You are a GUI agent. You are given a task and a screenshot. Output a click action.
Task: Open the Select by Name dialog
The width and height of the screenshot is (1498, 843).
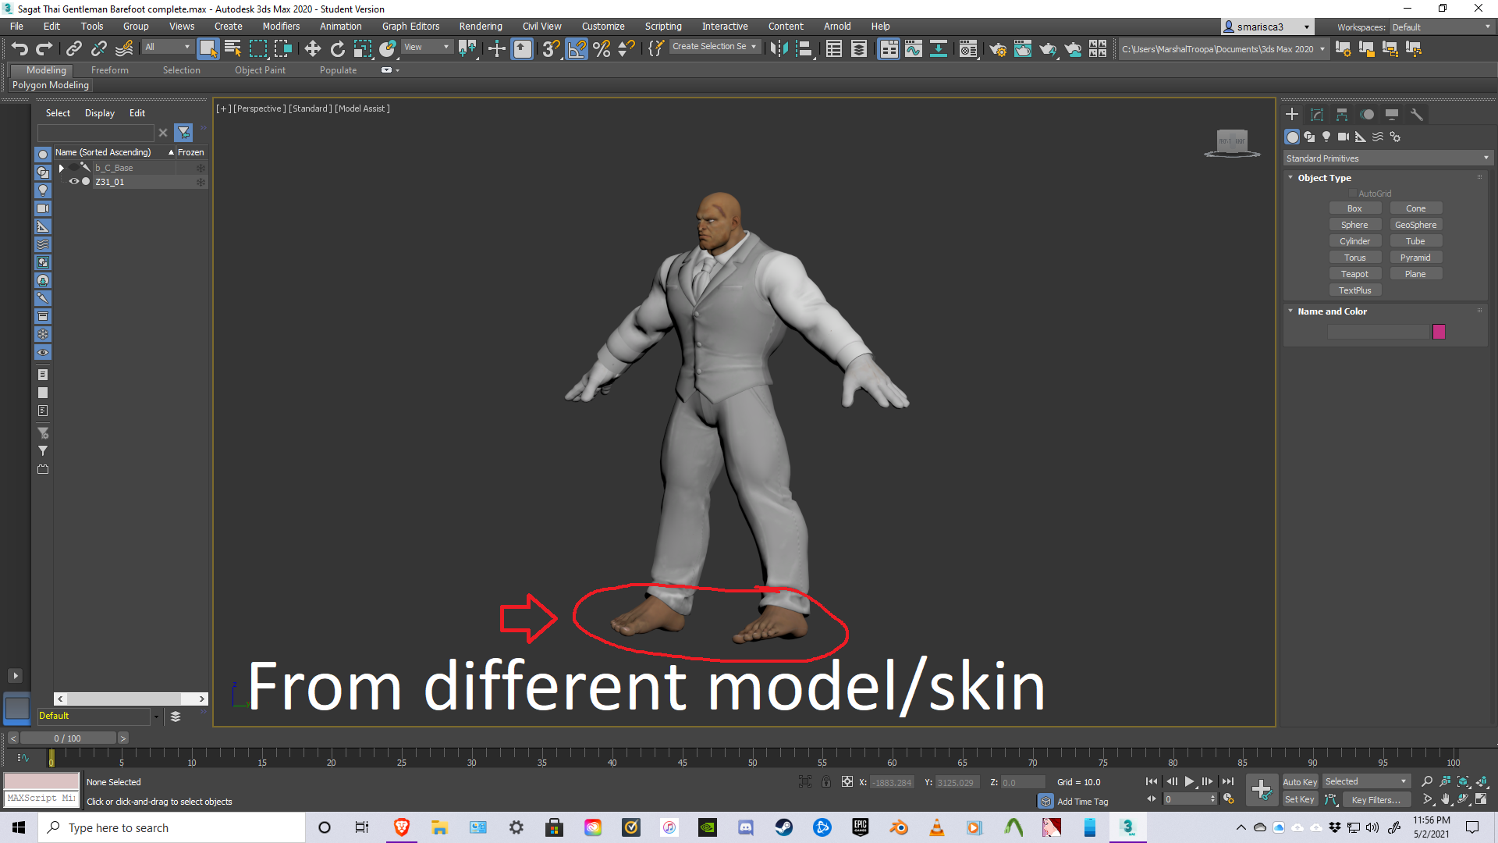click(x=233, y=48)
